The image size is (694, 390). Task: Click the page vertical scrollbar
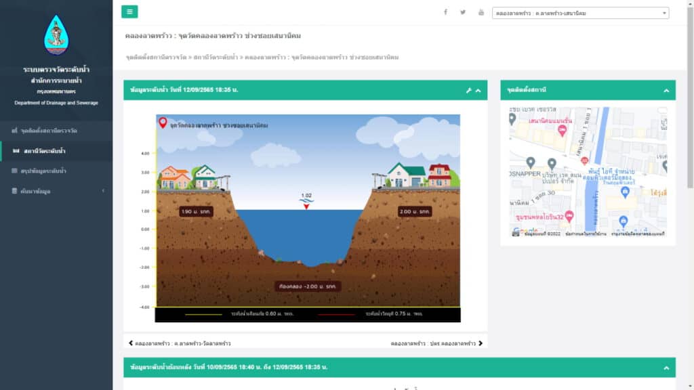pos(690,102)
